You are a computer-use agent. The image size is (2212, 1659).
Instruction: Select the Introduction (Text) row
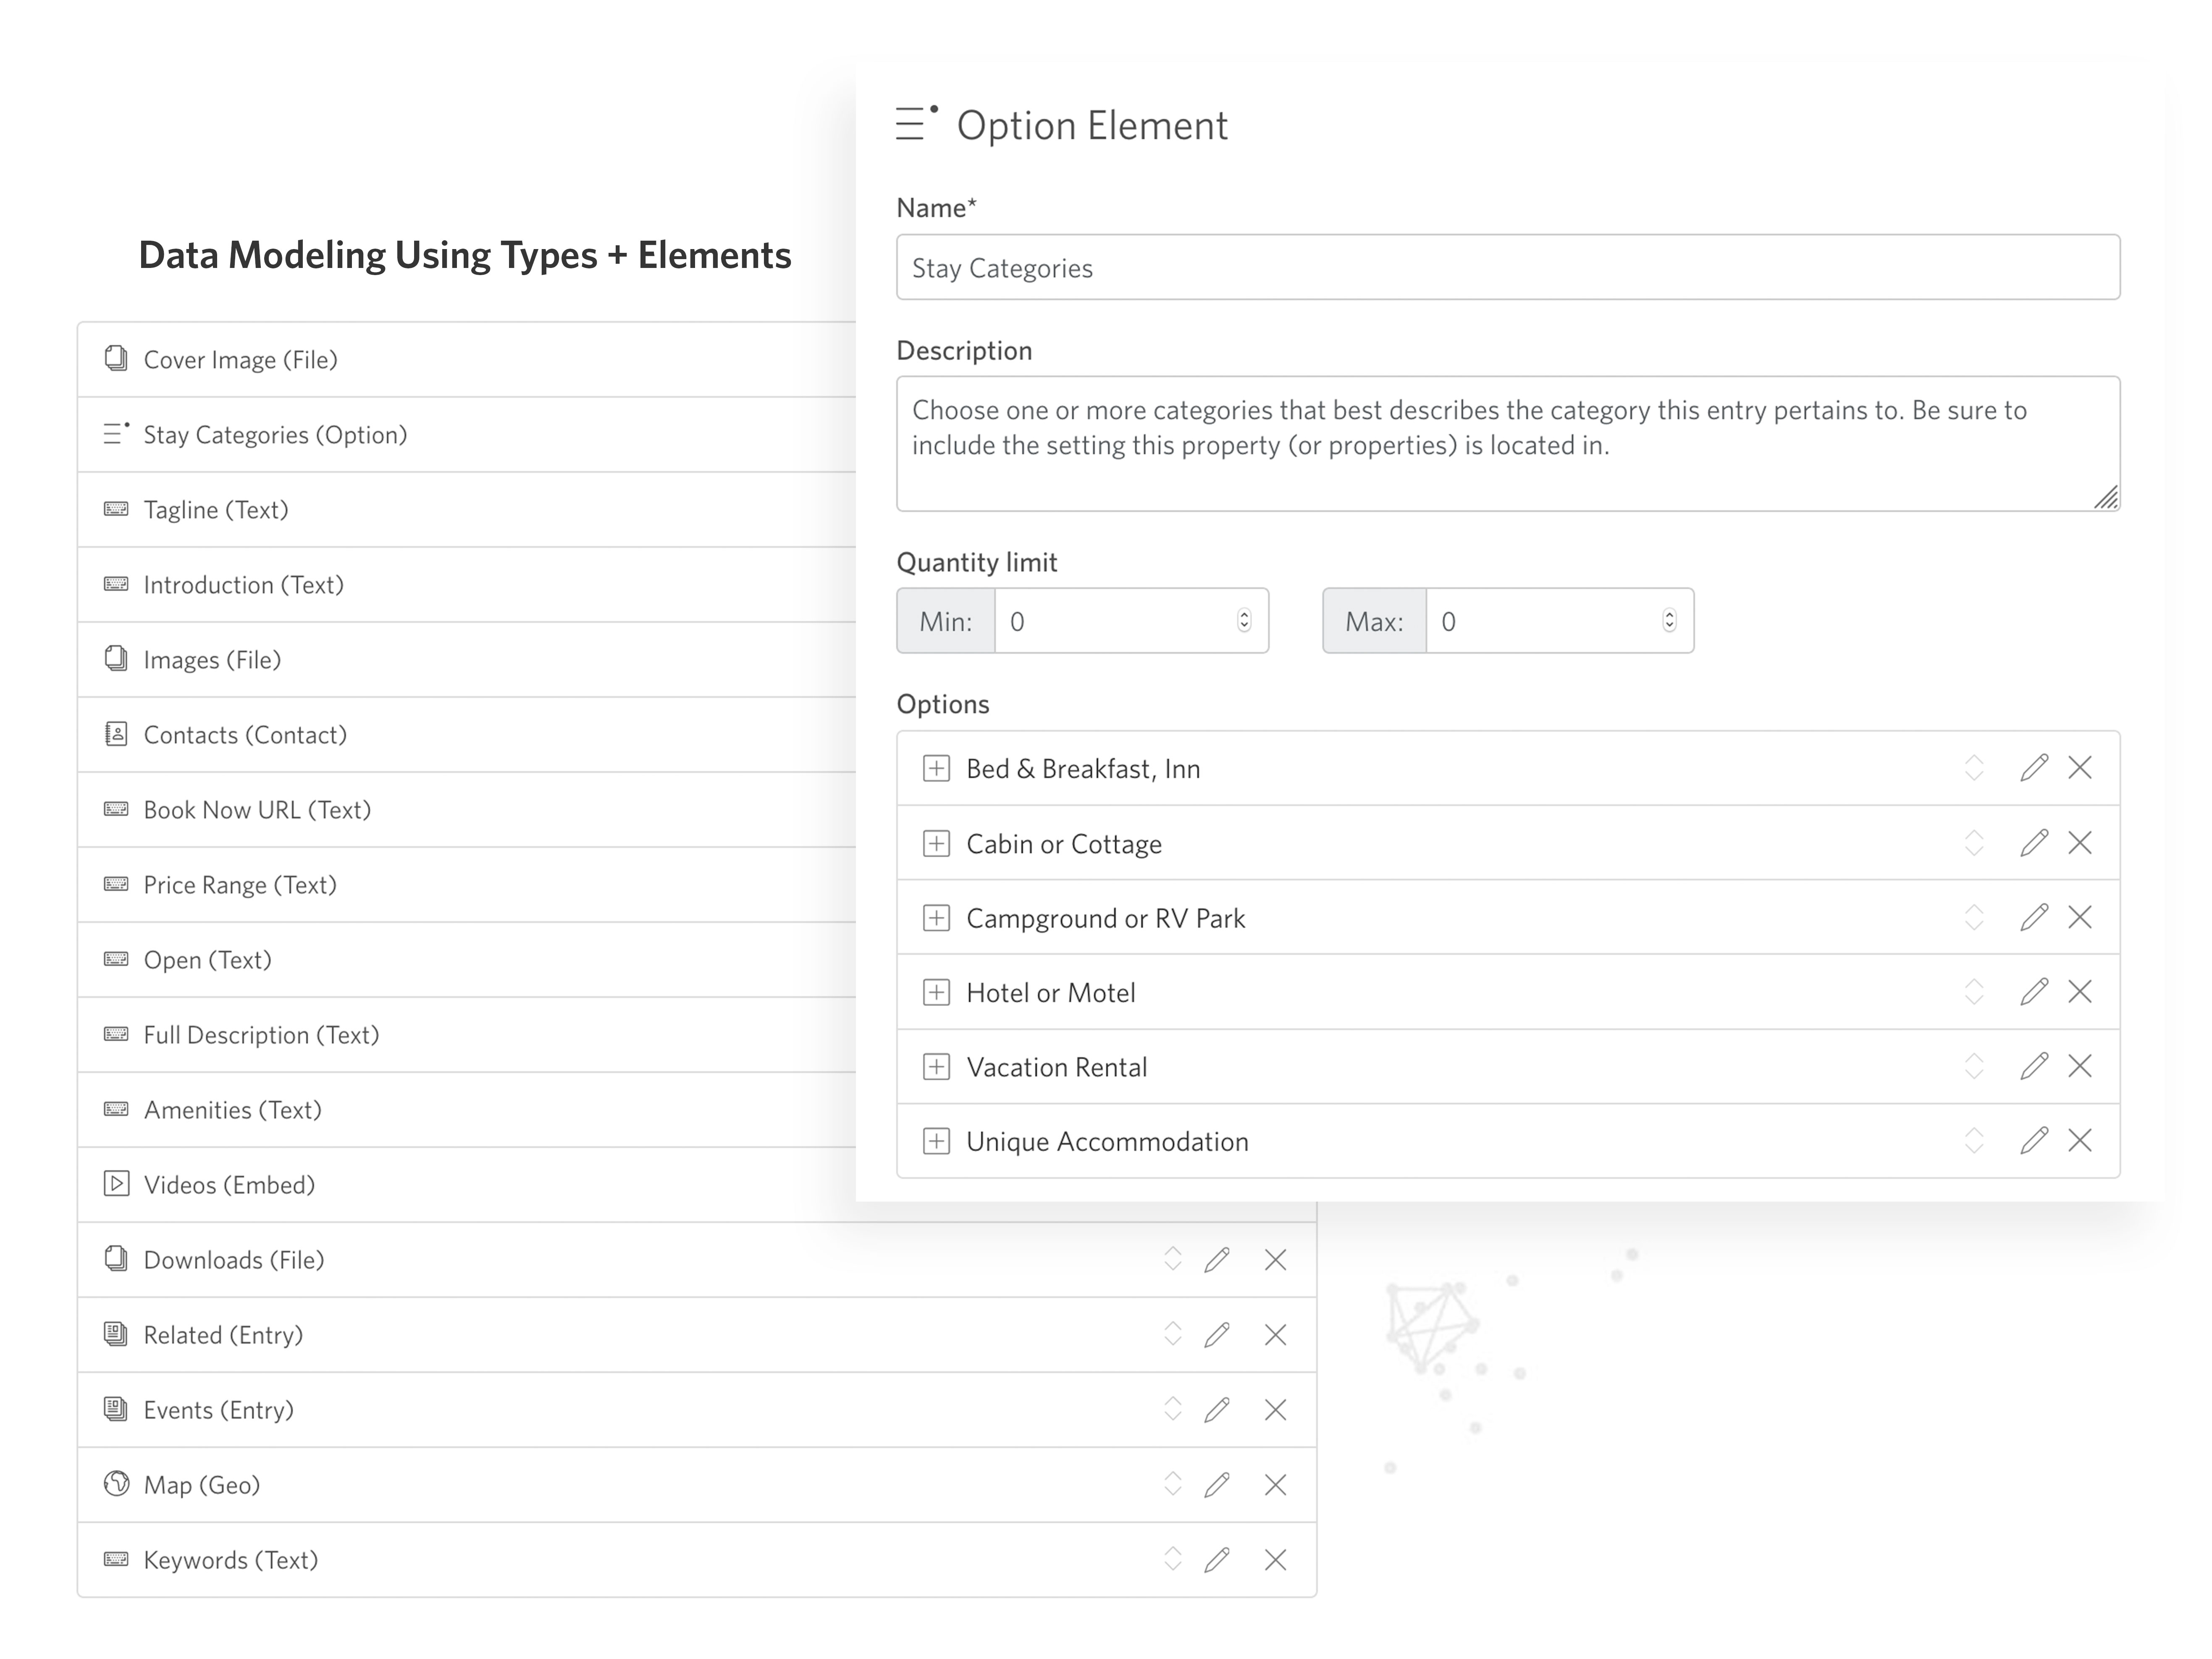point(467,585)
